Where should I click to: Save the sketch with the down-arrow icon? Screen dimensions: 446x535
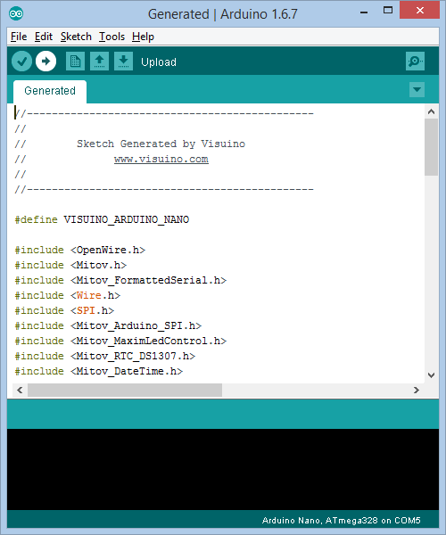(123, 62)
